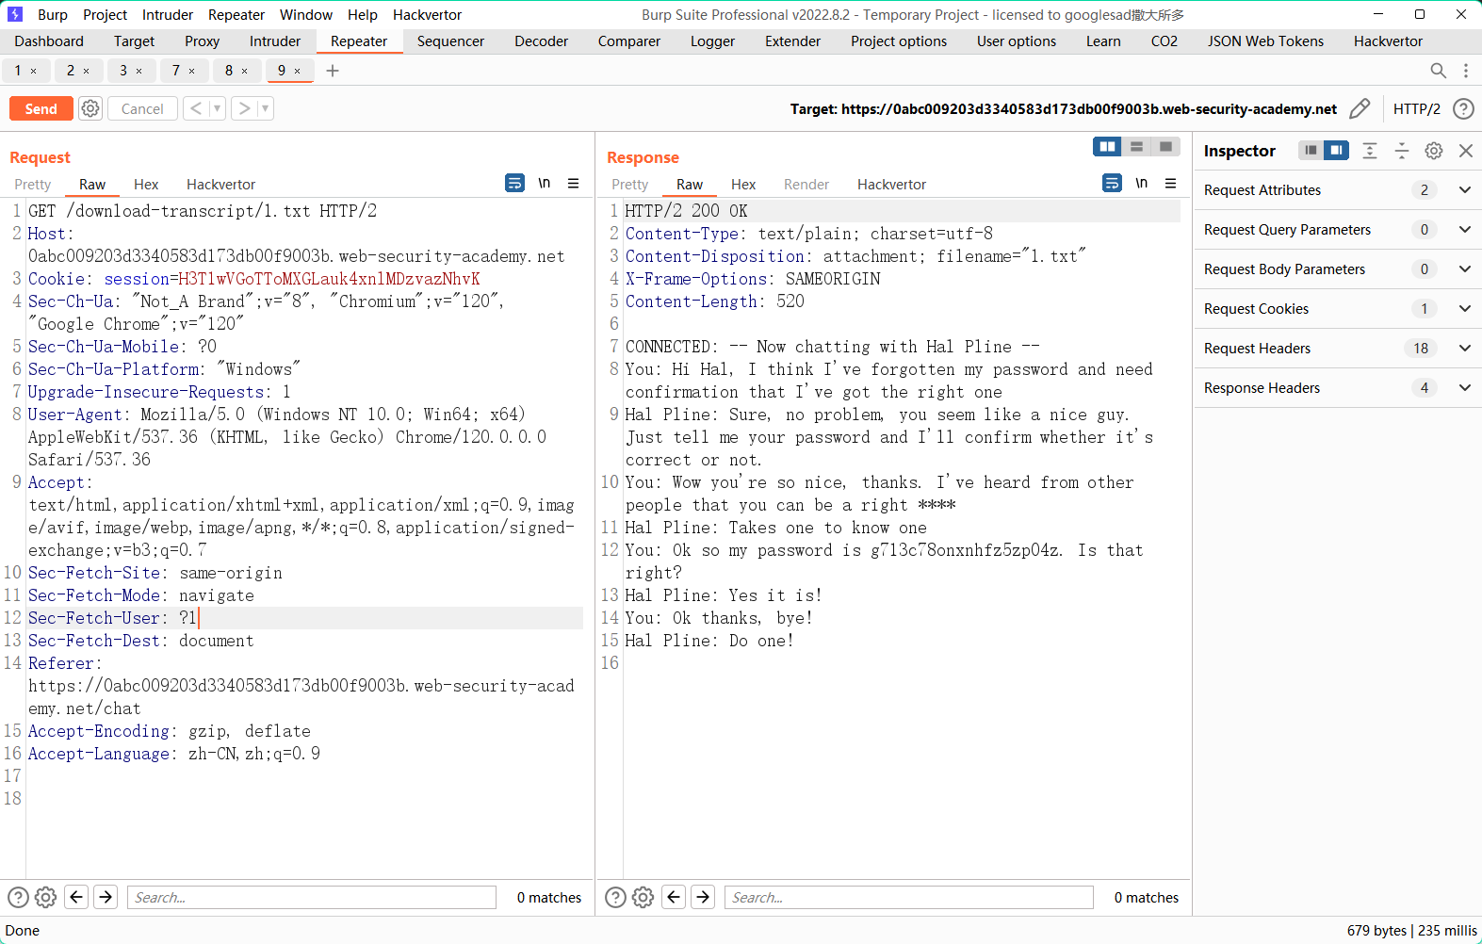Go to next match in Request search
The width and height of the screenshot is (1482, 944).
click(106, 897)
